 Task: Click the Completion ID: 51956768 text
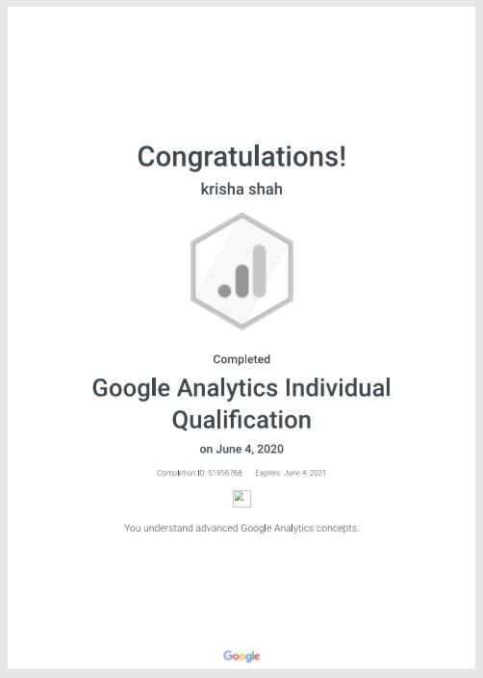tap(199, 473)
